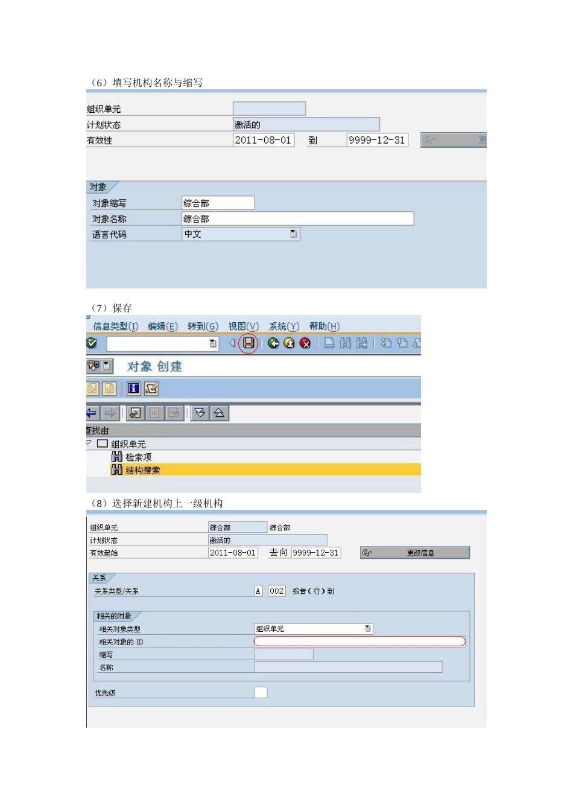Viewport: 573px width, 811px height.
Task: Click the 组织单元 empty field in step 6
Action: 269,109
